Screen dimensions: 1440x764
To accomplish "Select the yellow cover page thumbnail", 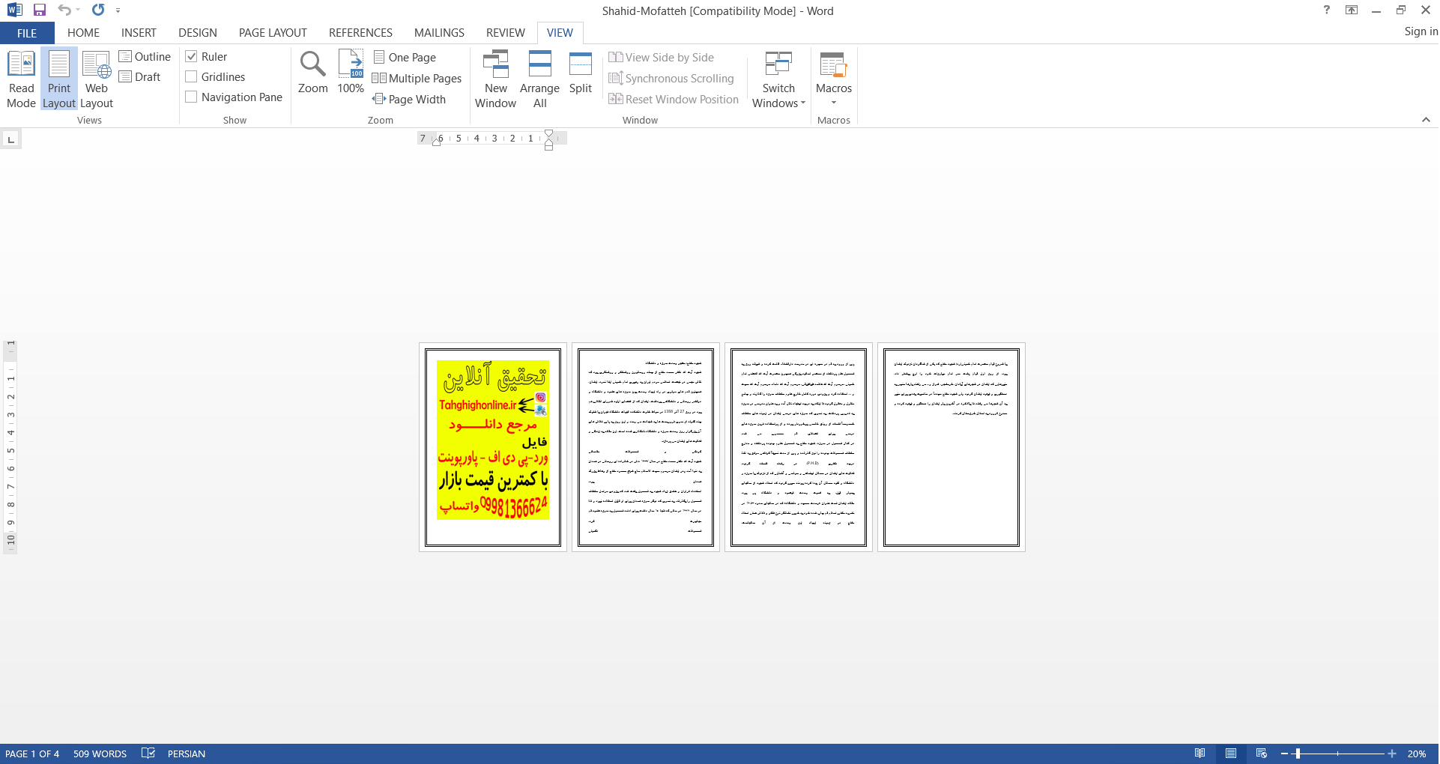I will coord(493,447).
